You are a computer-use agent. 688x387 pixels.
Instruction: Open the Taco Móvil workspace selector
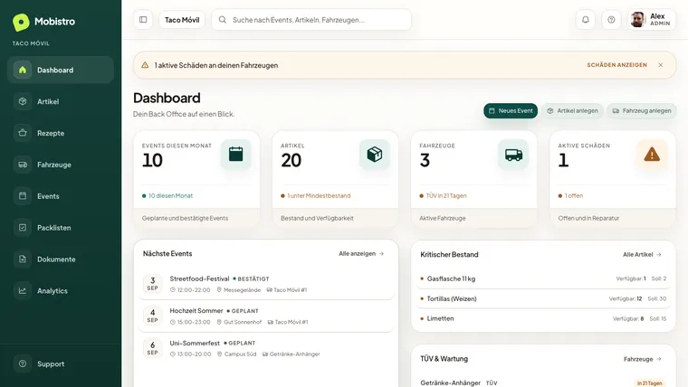[x=182, y=20]
